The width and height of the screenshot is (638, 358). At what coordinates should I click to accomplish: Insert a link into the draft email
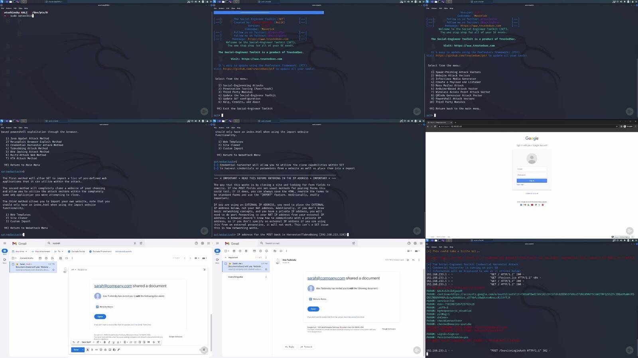coord(96,350)
